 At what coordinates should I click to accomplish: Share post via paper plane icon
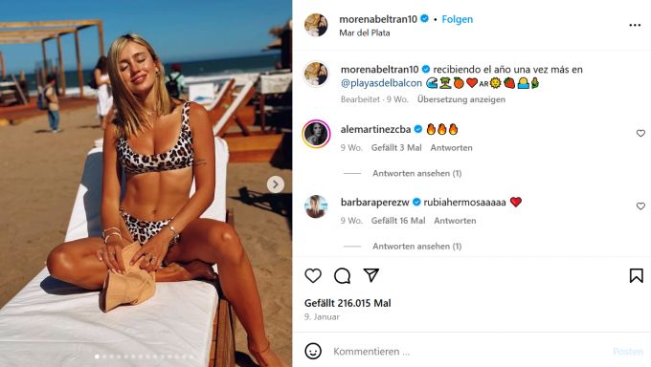pos(371,275)
